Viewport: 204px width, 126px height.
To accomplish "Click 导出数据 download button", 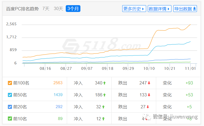I will pyautogui.click(x=185, y=9).
